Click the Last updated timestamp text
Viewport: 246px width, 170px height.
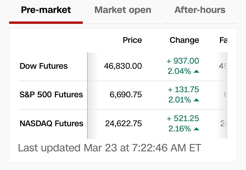(x=109, y=148)
